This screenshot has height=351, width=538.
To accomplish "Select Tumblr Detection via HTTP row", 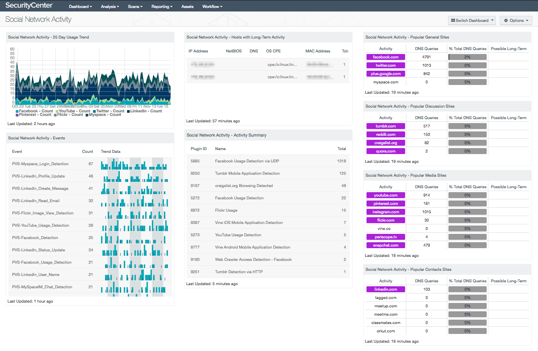I will coord(268,272).
